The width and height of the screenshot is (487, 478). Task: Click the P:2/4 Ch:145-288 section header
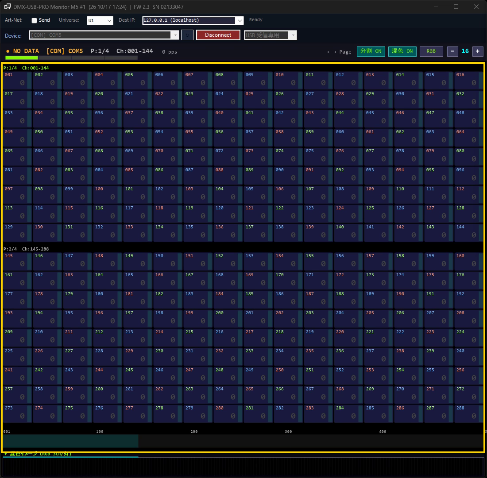[x=26, y=249]
